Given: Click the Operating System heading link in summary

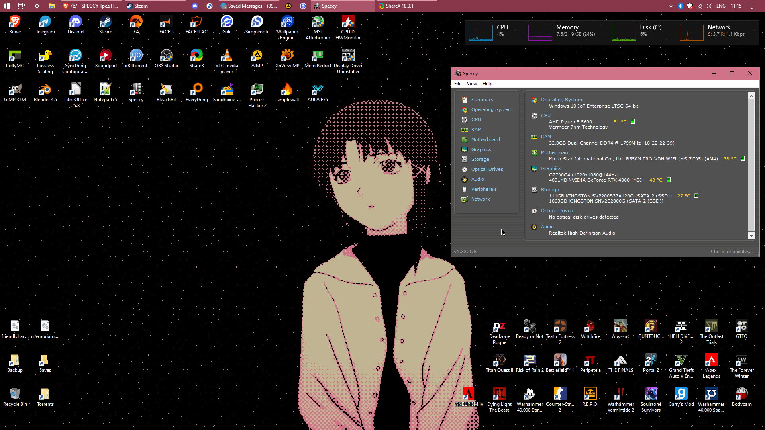Looking at the screenshot, I should click(x=561, y=100).
